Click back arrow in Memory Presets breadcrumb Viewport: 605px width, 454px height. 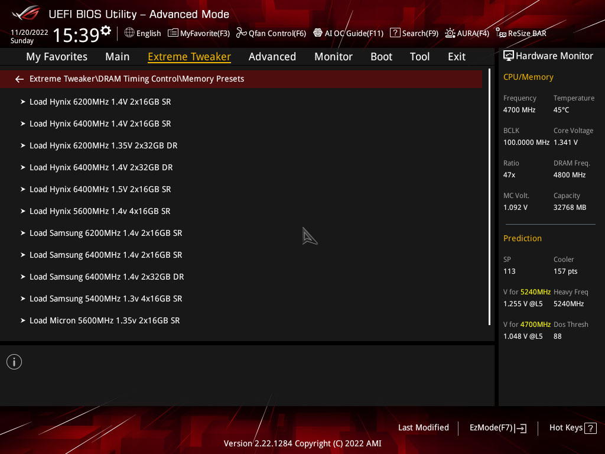[x=19, y=79]
